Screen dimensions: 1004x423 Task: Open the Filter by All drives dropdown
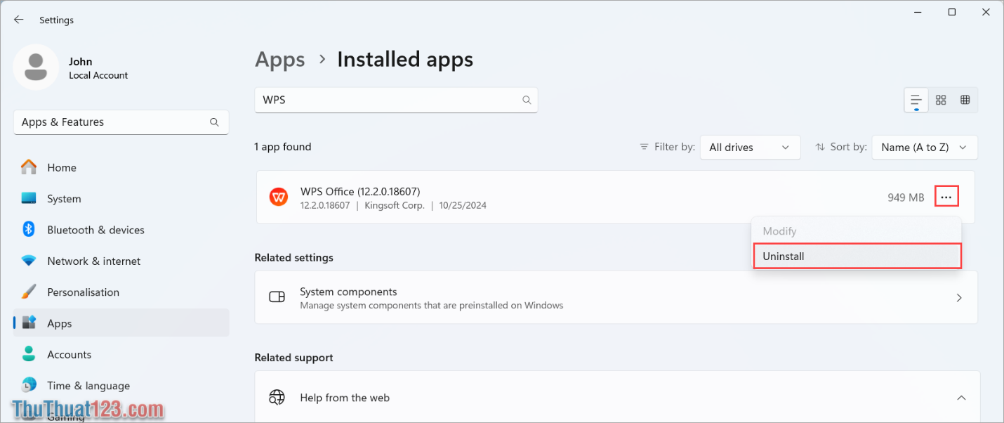coord(751,148)
